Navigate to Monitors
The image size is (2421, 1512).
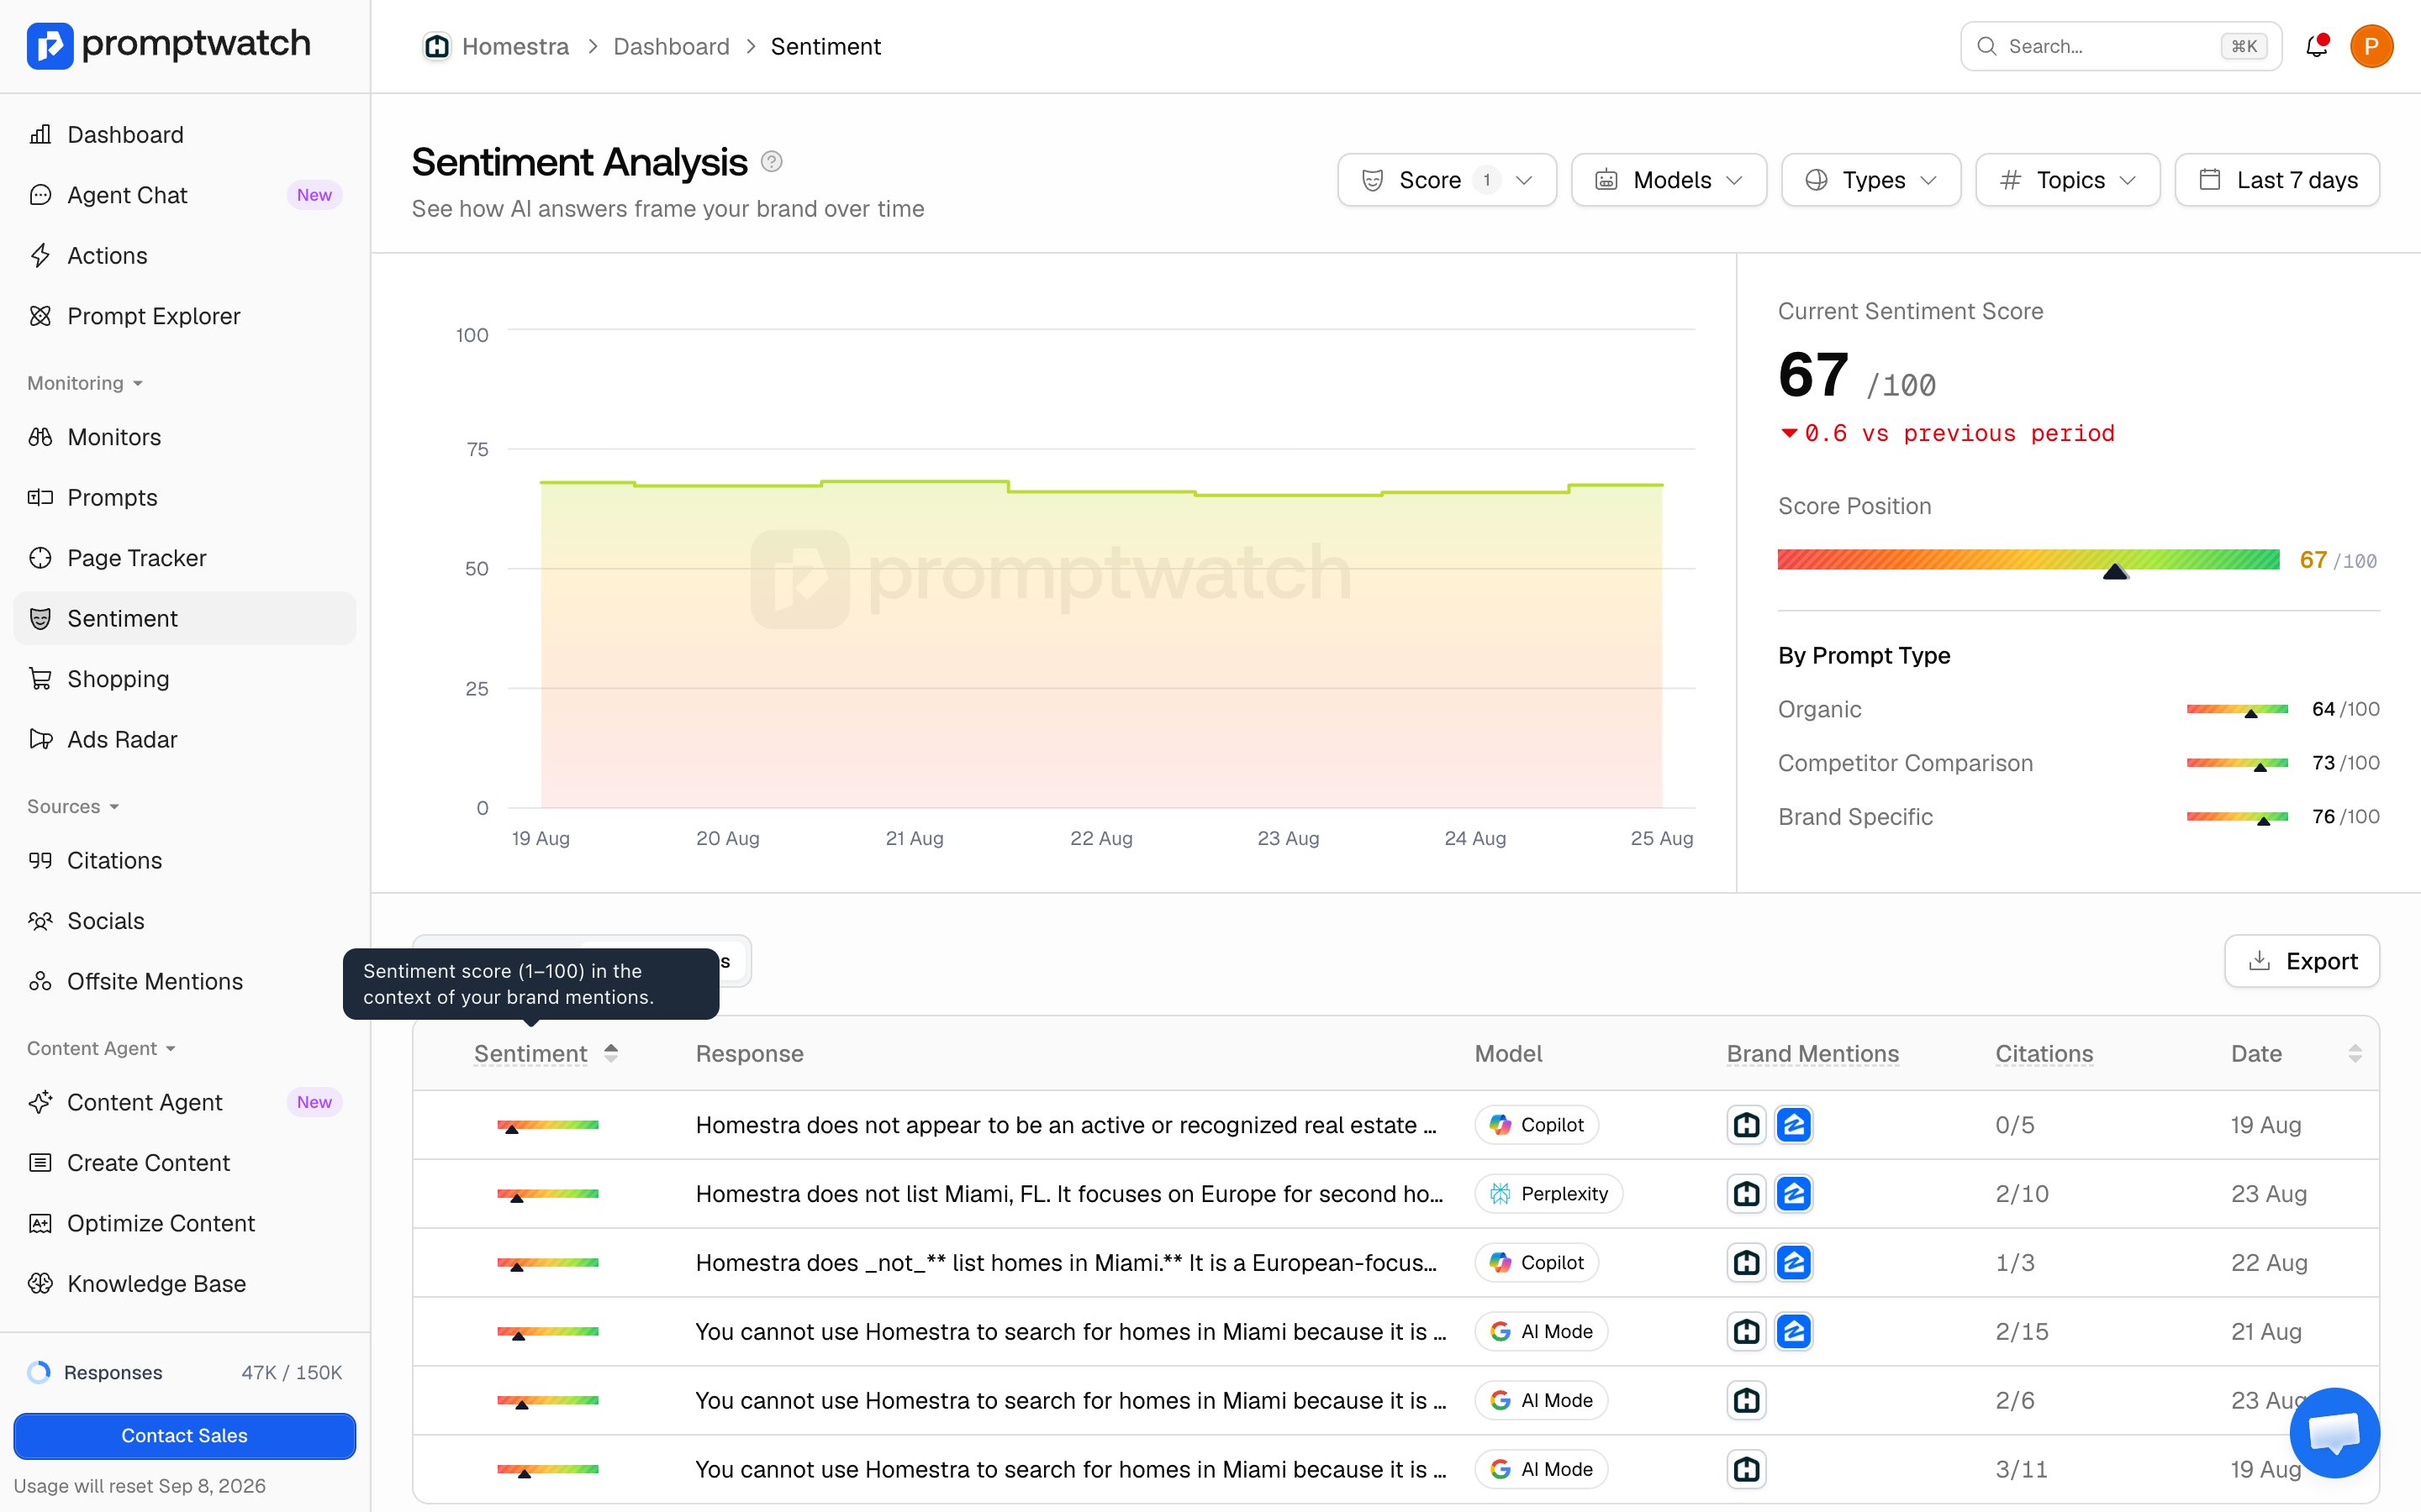coord(185,437)
